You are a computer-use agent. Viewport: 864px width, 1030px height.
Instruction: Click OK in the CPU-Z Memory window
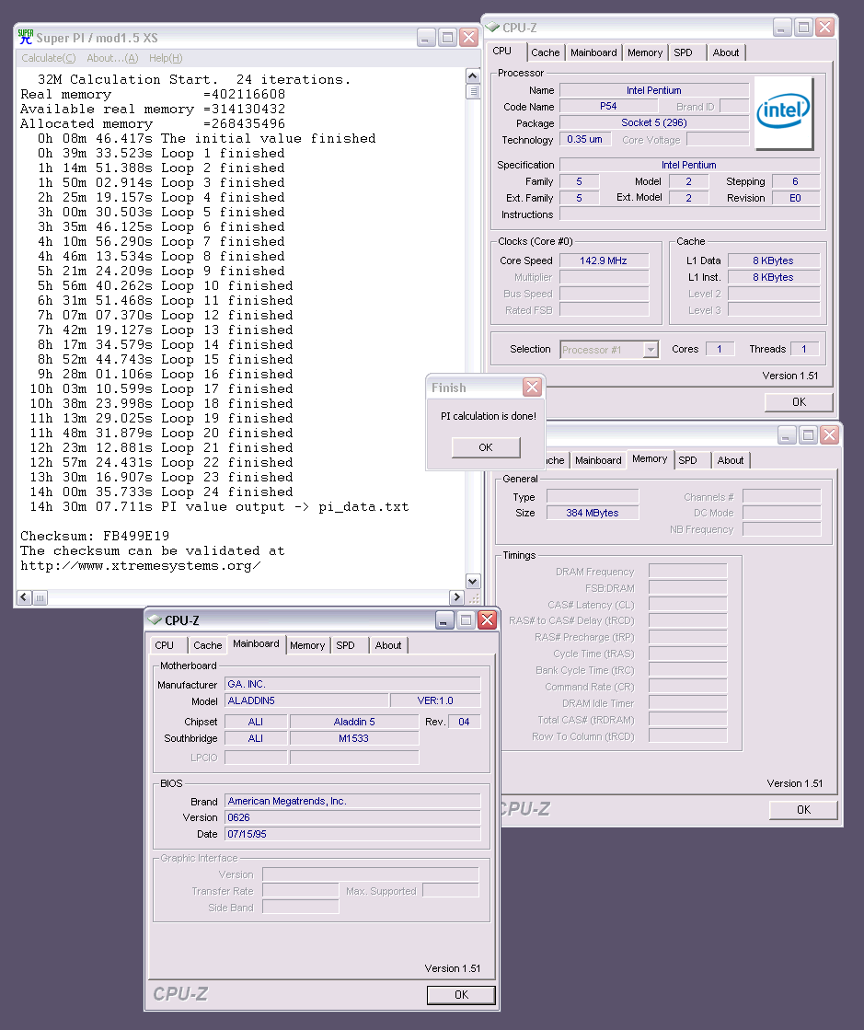[803, 810]
